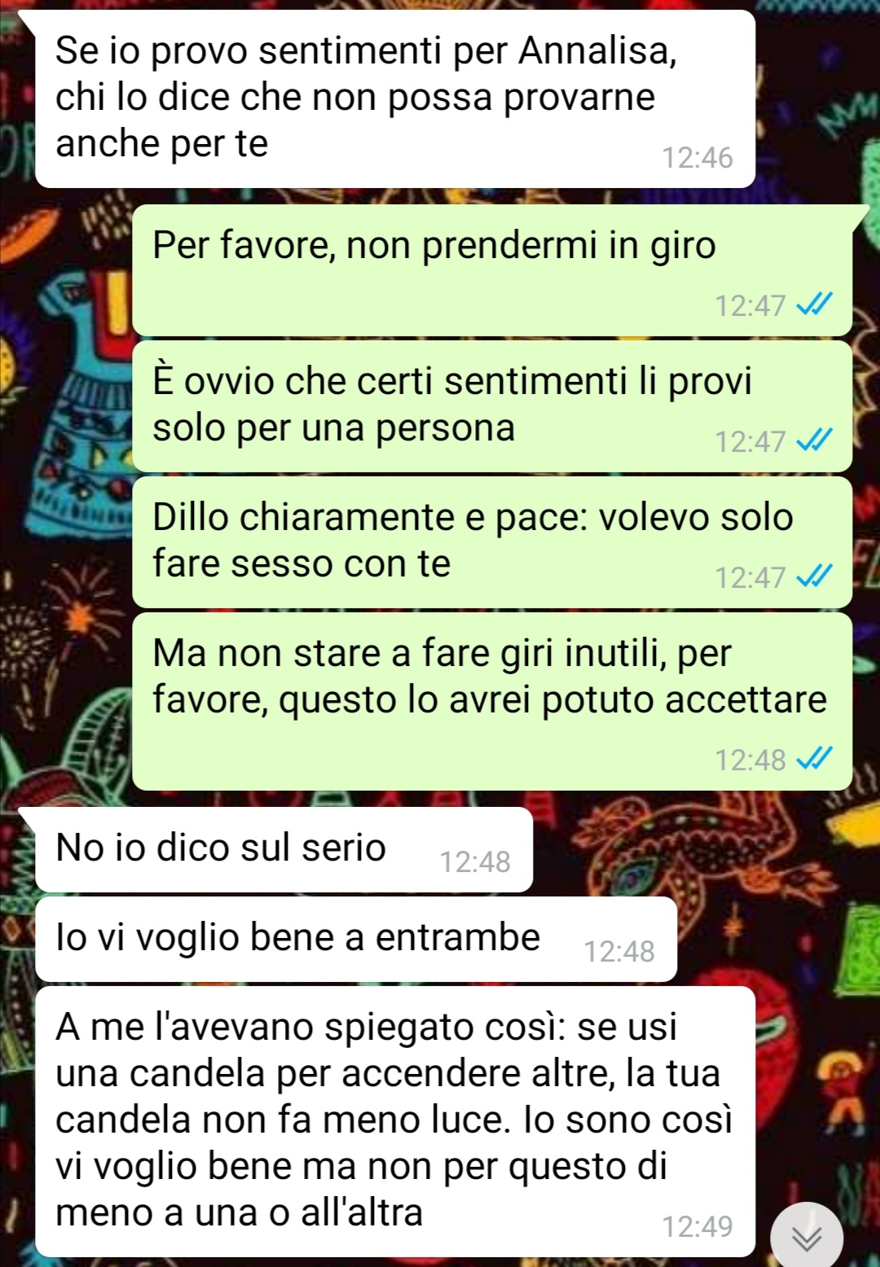Tap read receipt on 'Ma non stare' message
This screenshot has height=1267, width=880.
(814, 759)
